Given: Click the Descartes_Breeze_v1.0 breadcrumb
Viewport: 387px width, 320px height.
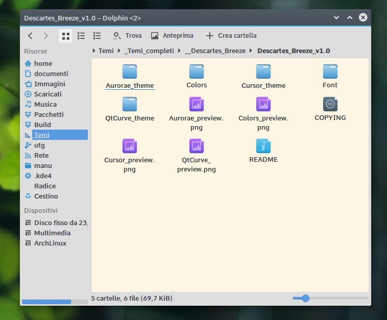Looking at the screenshot, I should (294, 51).
